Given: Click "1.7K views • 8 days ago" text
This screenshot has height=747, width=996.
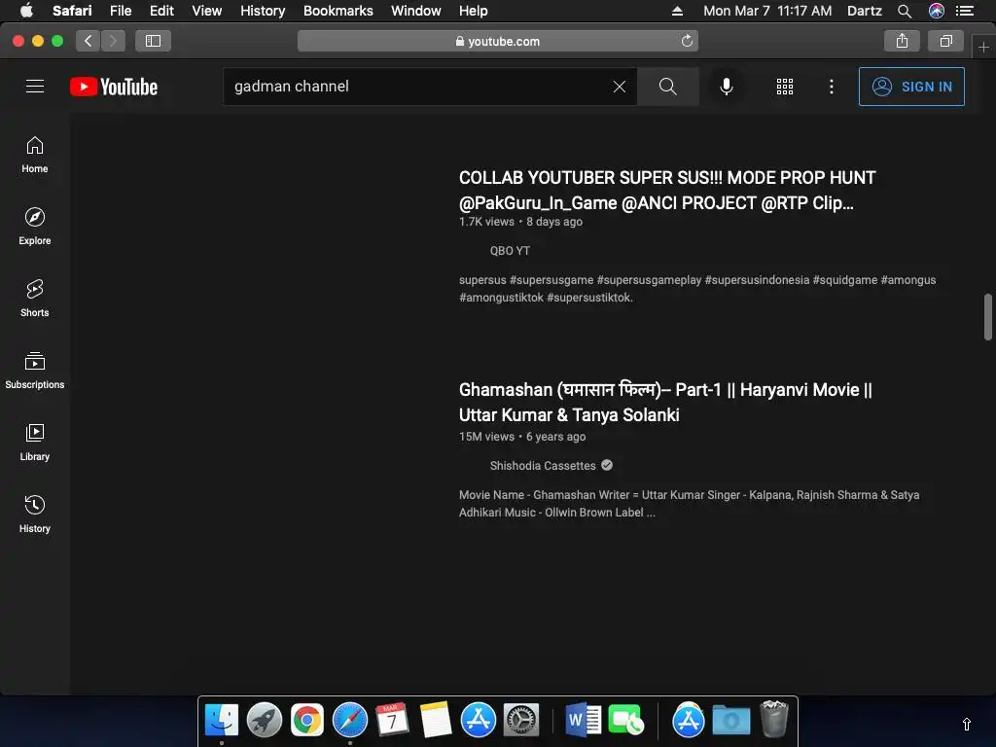Looking at the screenshot, I should [521, 222].
